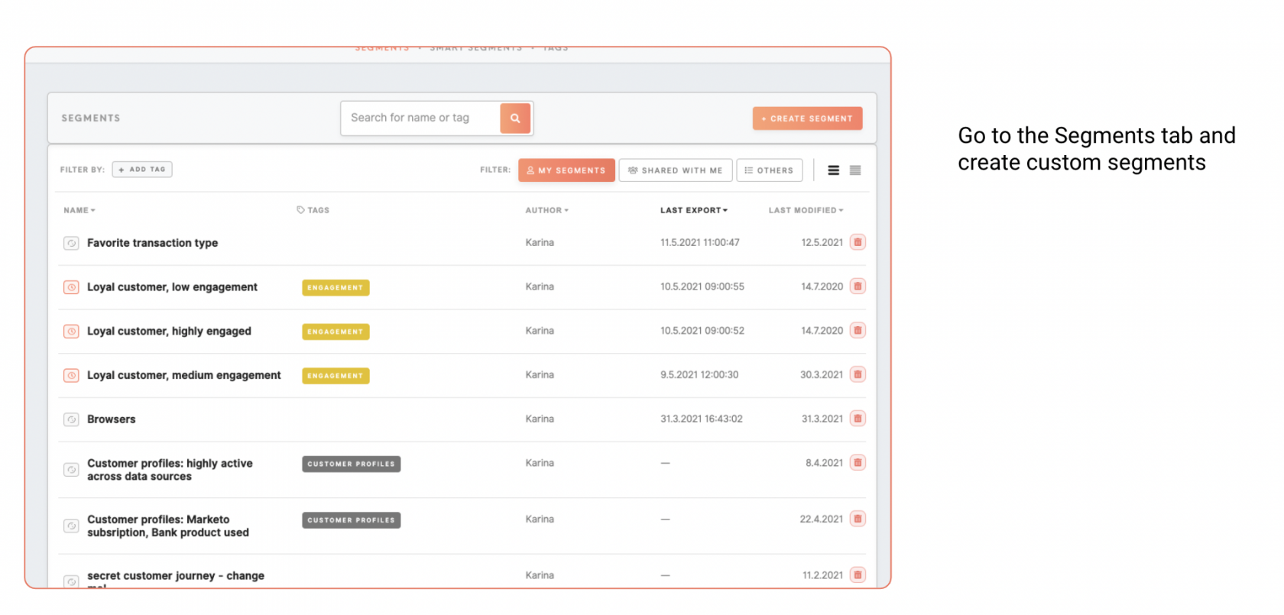
Task: Click the schedule icon for Loyal customer, medium engagement
Action: tap(71, 376)
